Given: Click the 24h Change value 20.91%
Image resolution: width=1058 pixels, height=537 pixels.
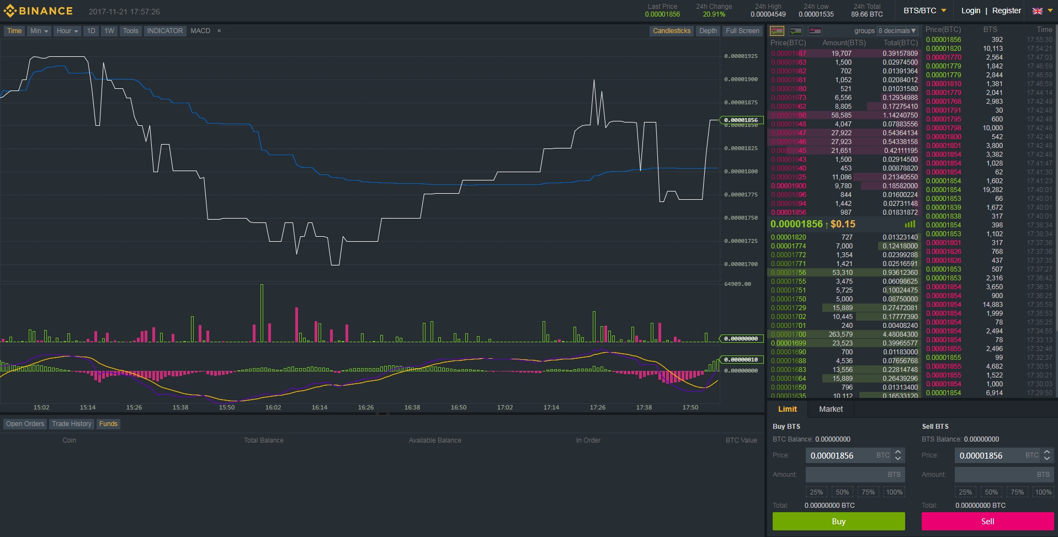Looking at the screenshot, I should click(x=714, y=14).
